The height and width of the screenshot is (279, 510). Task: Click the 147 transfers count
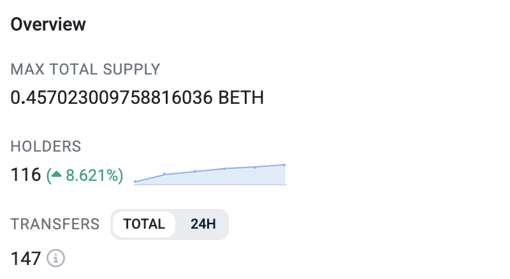click(25, 259)
